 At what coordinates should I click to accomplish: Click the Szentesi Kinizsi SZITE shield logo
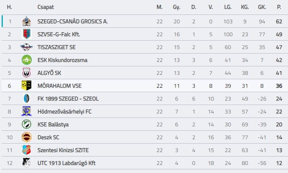tap(27, 150)
